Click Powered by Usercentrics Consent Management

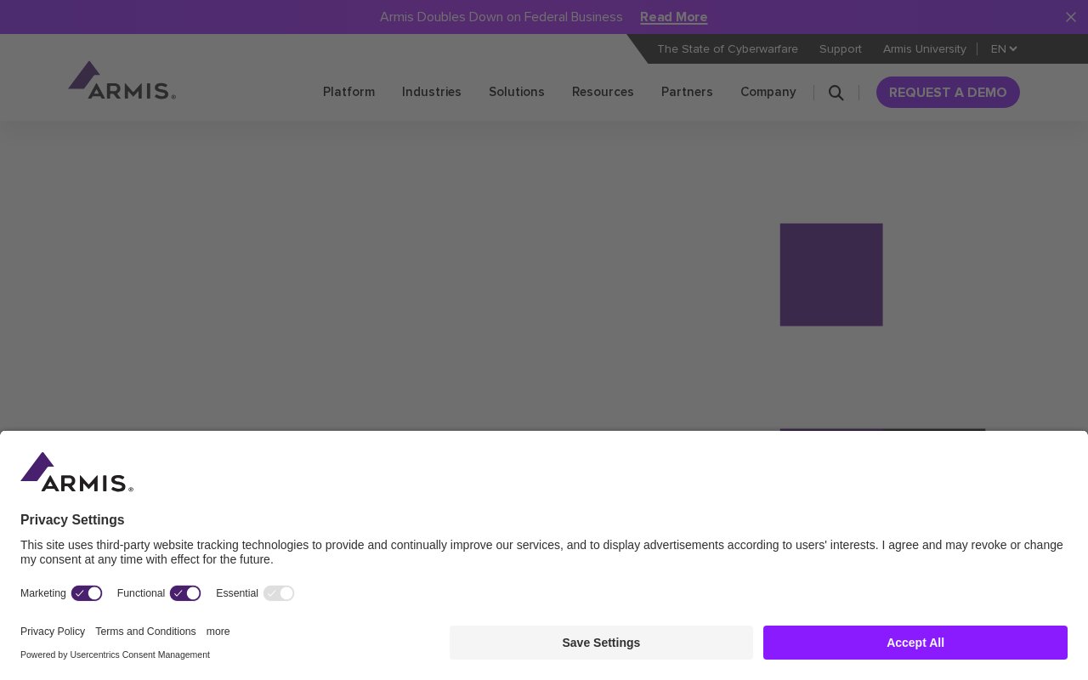(x=115, y=654)
